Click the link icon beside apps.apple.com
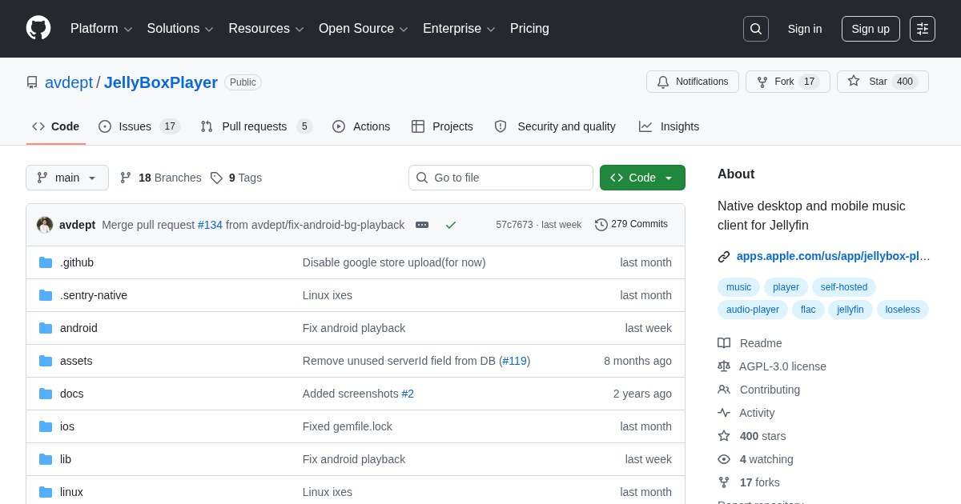The width and height of the screenshot is (961, 504). point(724,257)
